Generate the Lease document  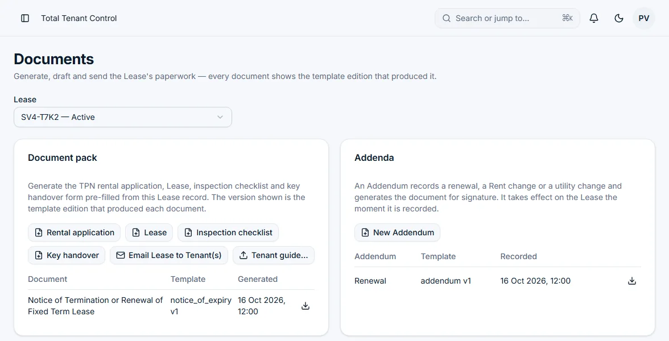pos(149,233)
